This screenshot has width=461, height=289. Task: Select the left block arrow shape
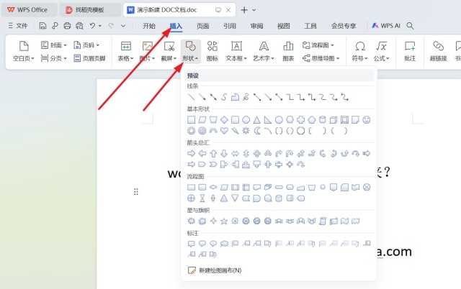[x=202, y=153]
